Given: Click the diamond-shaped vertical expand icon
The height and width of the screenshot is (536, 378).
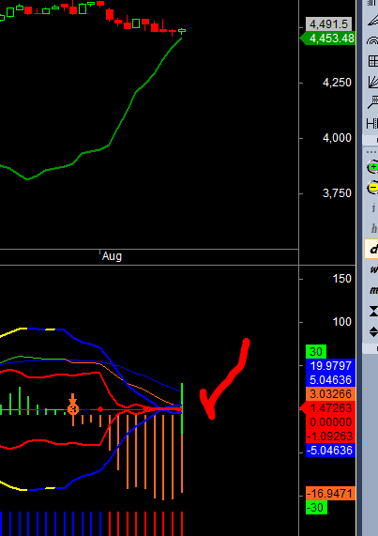Looking at the screenshot, I should point(374,331).
